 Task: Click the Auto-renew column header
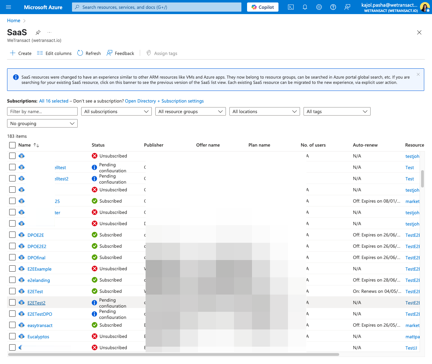tap(365, 145)
